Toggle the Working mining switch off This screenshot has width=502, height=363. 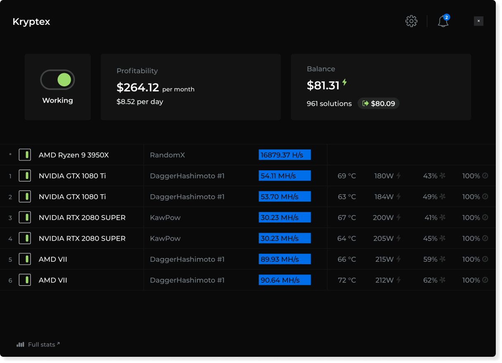[x=57, y=80]
